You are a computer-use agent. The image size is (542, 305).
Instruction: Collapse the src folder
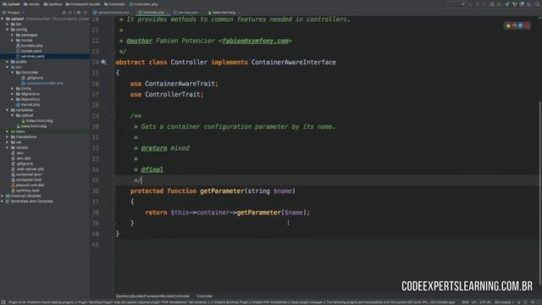[x=8, y=67]
